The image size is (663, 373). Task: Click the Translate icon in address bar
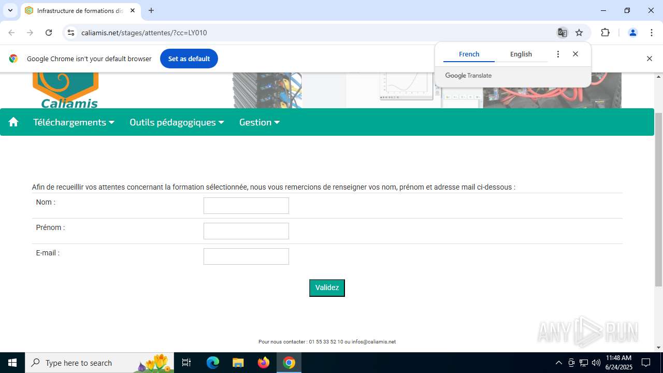(x=562, y=33)
